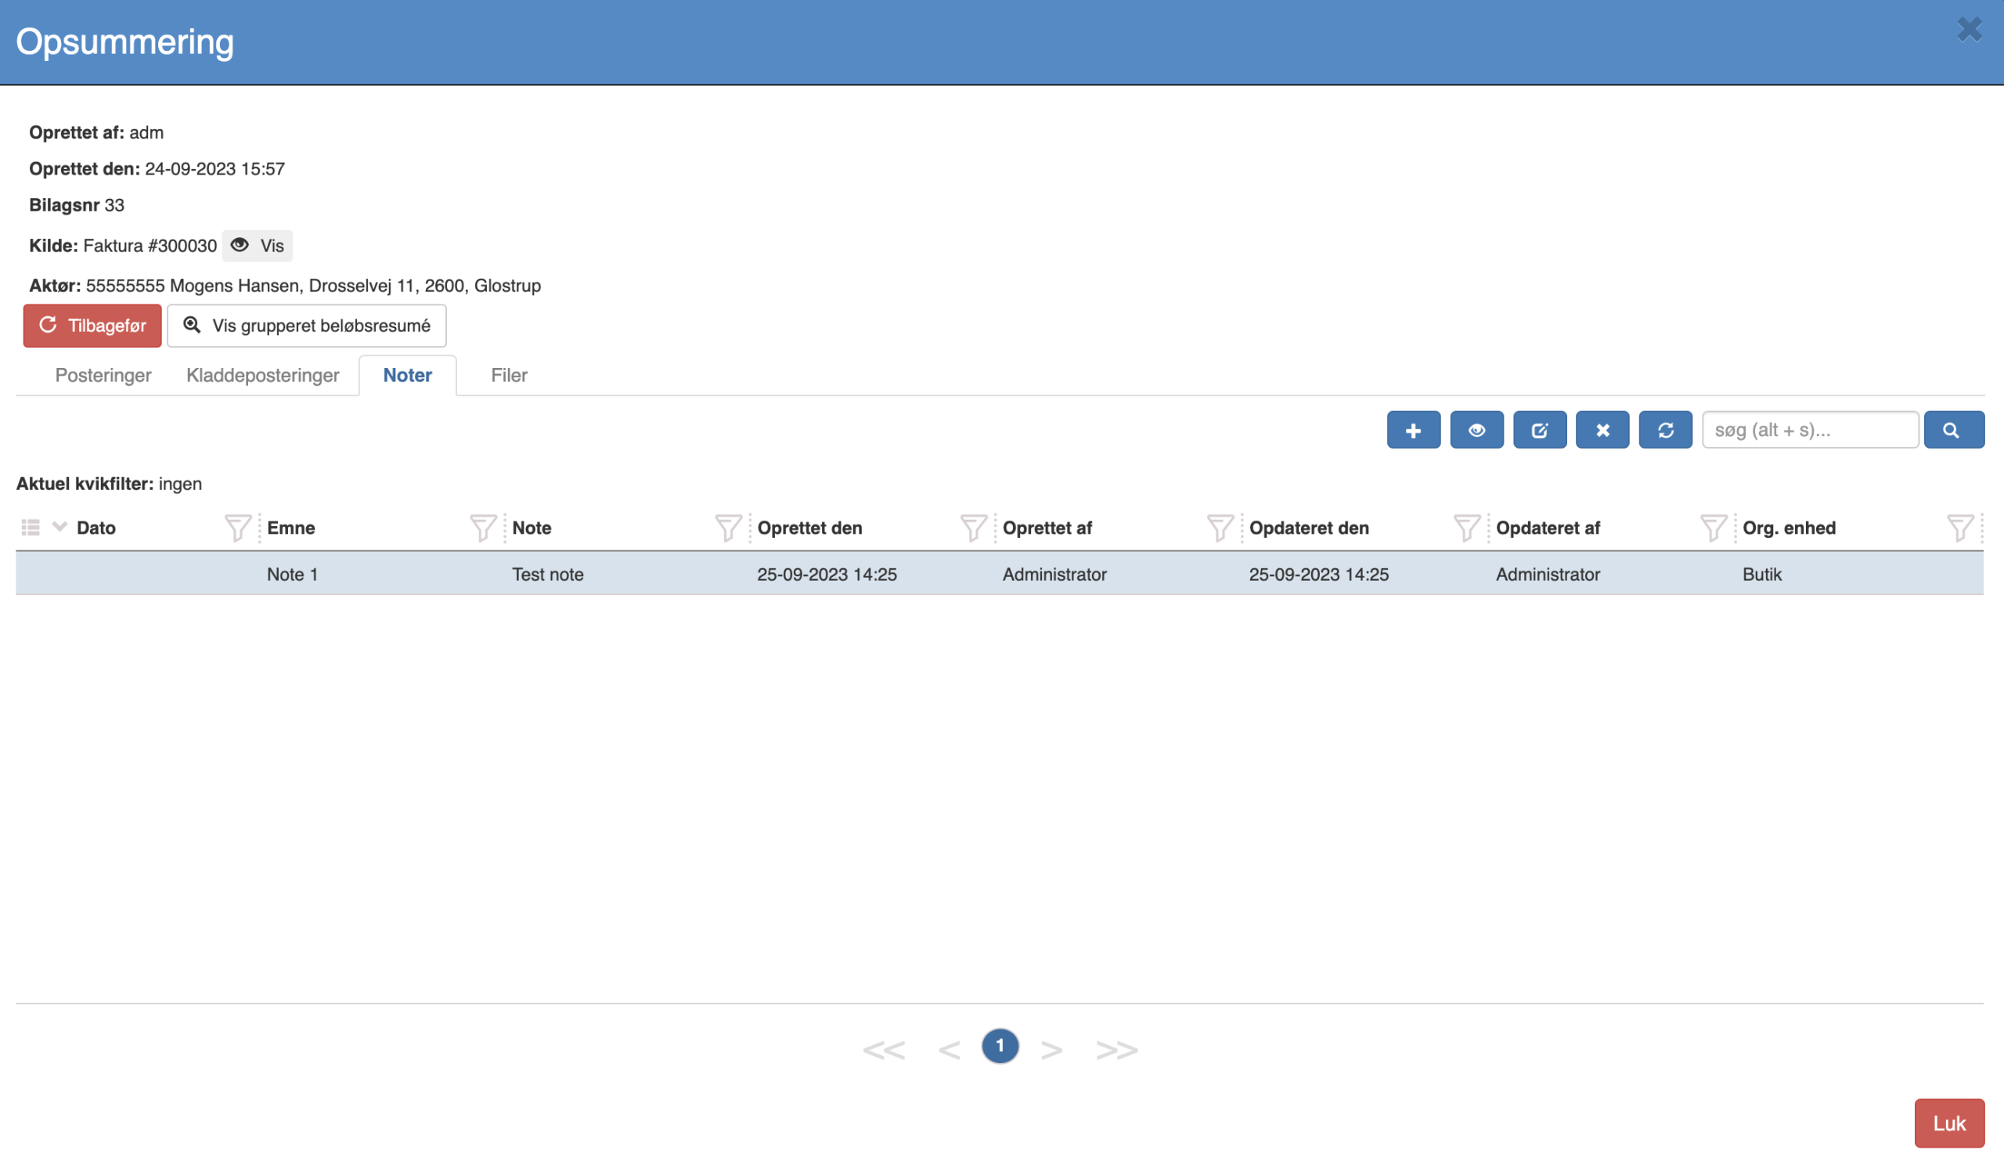
Task: Edit the selected note with pencil icon
Action: tap(1540, 430)
